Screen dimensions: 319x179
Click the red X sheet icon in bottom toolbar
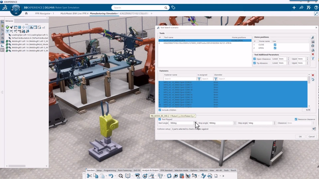[182, 176]
